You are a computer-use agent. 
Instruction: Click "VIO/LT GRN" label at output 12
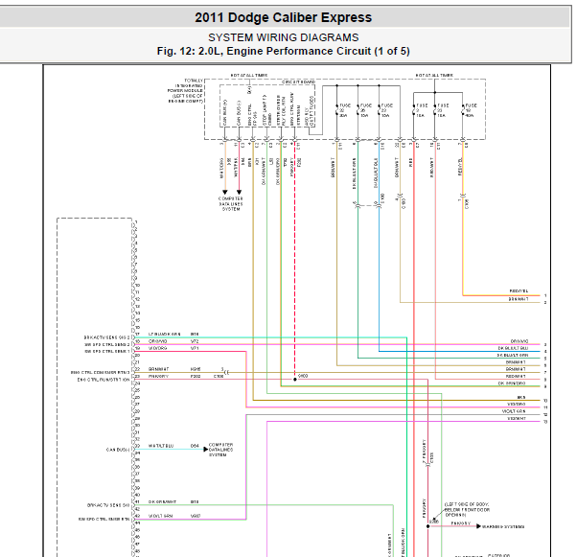pyautogui.click(x=514, y=411)
